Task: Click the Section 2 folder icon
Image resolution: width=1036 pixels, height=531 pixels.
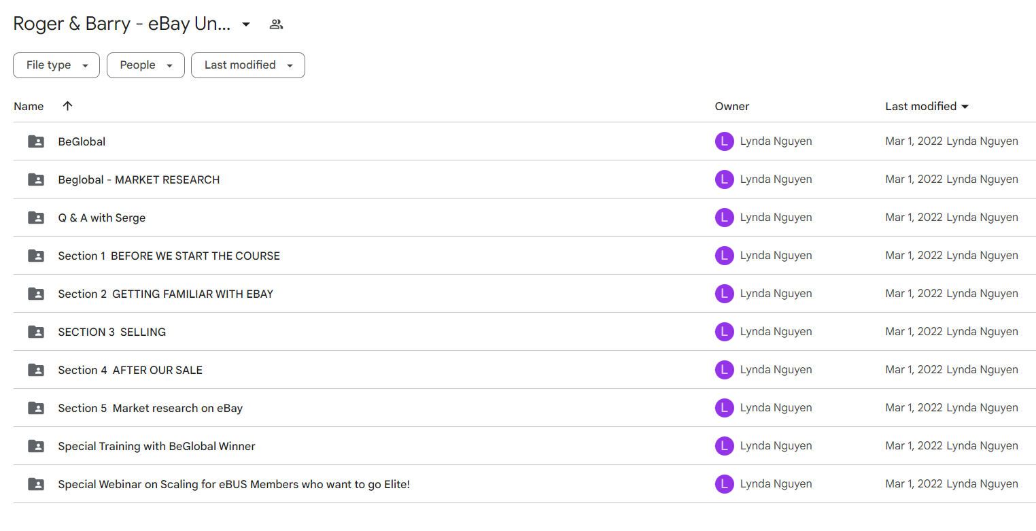Action: click(36, 294)
